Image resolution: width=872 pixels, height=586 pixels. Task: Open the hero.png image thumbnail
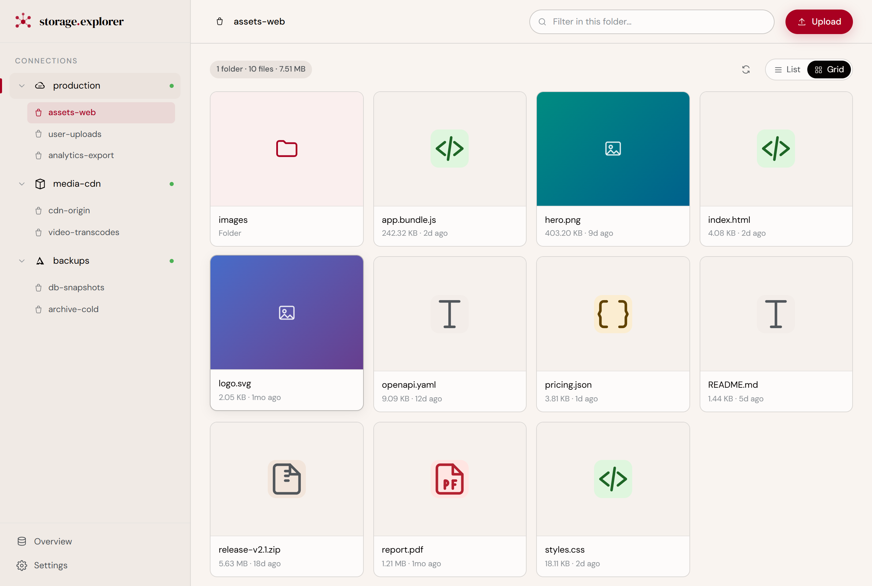(x=613, y=149)
